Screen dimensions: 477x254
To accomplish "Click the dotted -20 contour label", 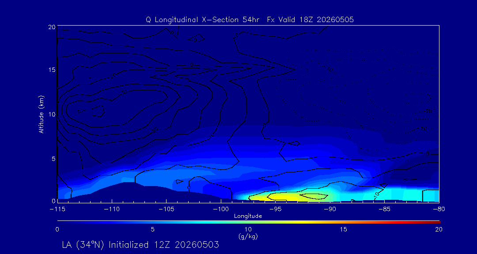I will click(428, 111).
